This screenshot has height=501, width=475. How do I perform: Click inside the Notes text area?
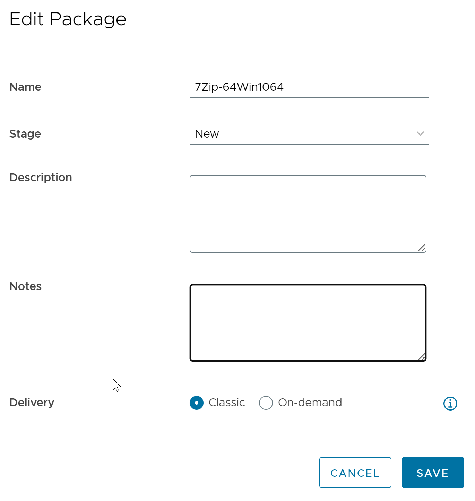(308, 323)
